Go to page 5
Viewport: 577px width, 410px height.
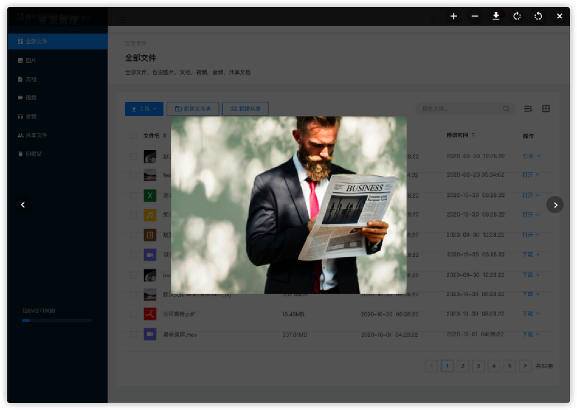pyautogui.click(x=510, y=366)
